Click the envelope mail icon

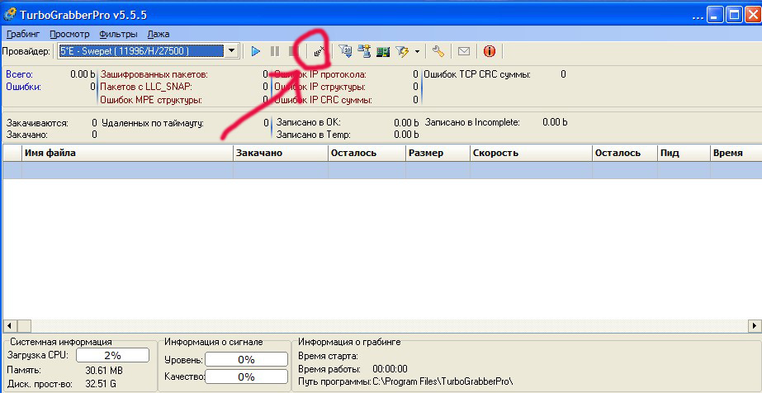click(464, 51)
